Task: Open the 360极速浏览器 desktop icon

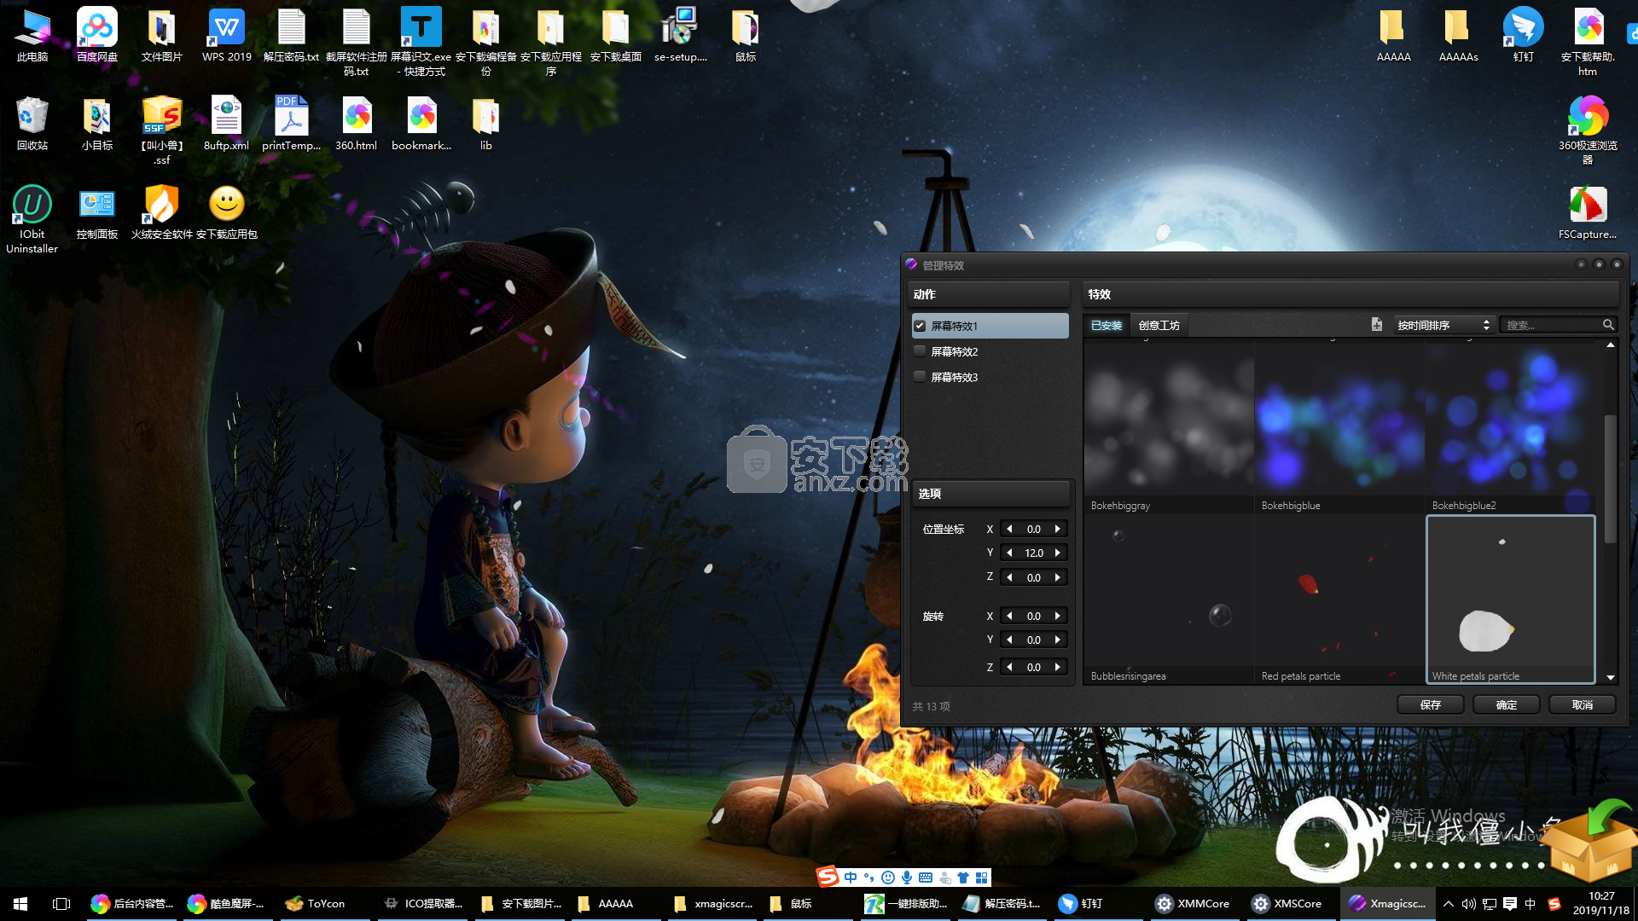Action: tap(1588, 130)
